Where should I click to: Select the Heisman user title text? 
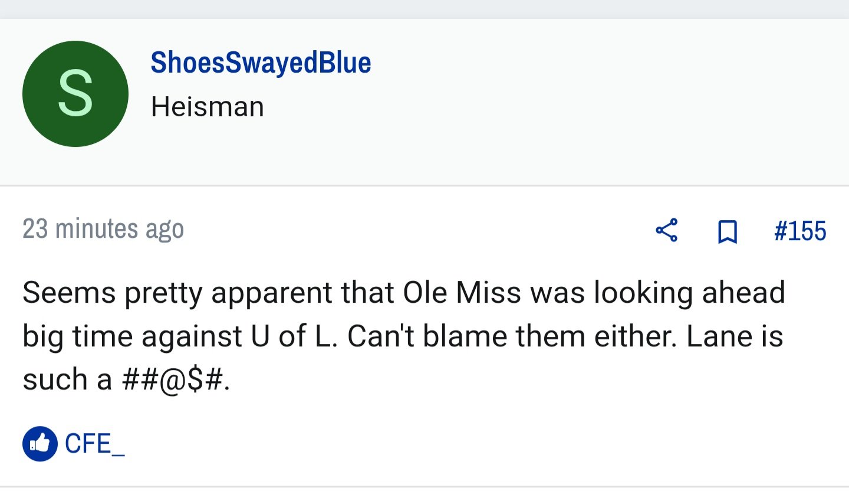pos(208,107)
